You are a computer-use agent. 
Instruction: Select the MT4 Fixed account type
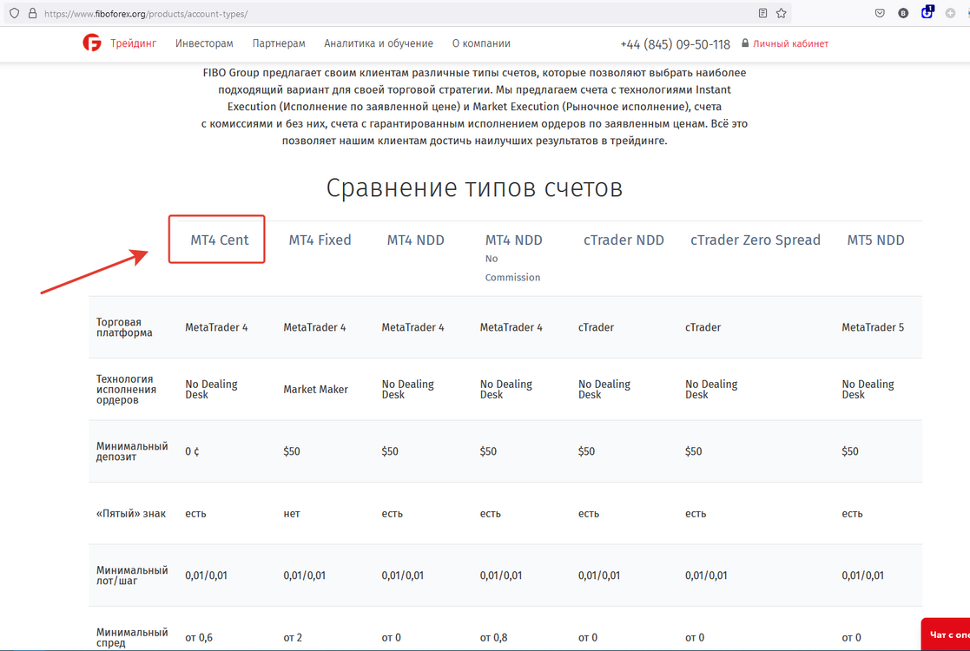point(320,240)
